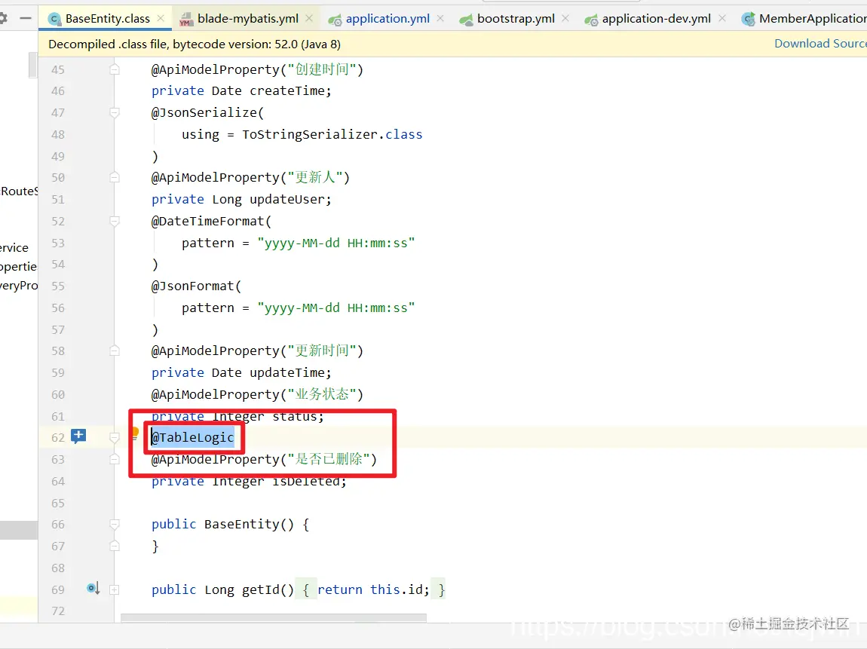The width and height of the screenshot is (867, 649).
Task: Open the application.yml tab
Action: pyautogui.click(x=387, y=19)
